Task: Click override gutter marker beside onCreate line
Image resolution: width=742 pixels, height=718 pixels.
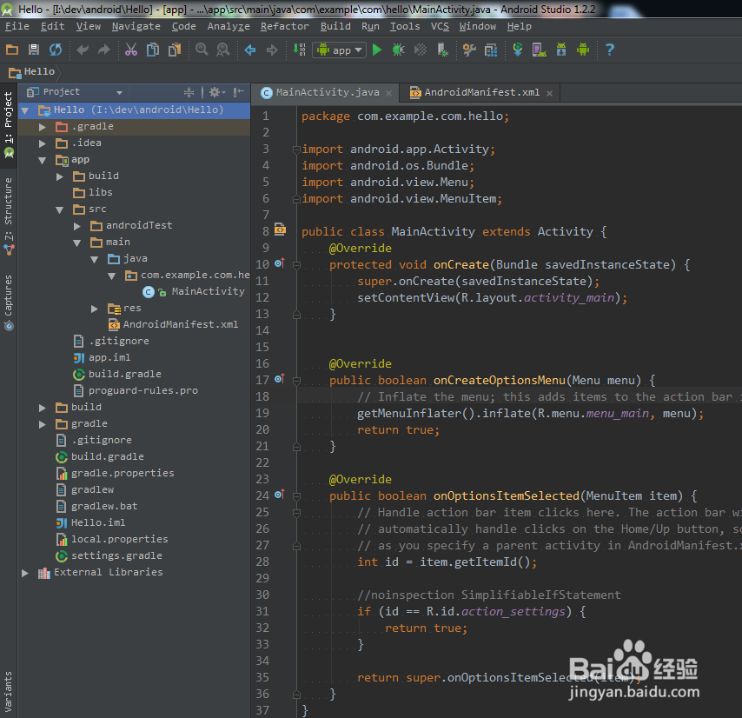Action: (280, 263)
